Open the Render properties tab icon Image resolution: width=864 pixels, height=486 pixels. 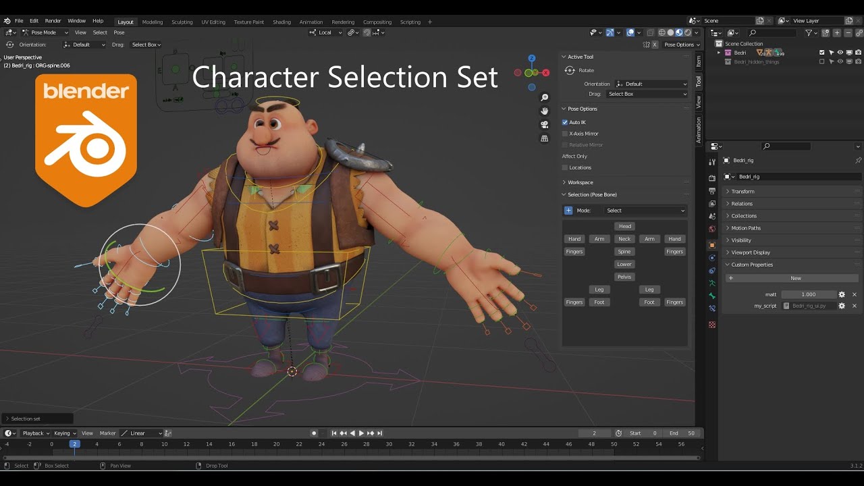pos(711,178)
